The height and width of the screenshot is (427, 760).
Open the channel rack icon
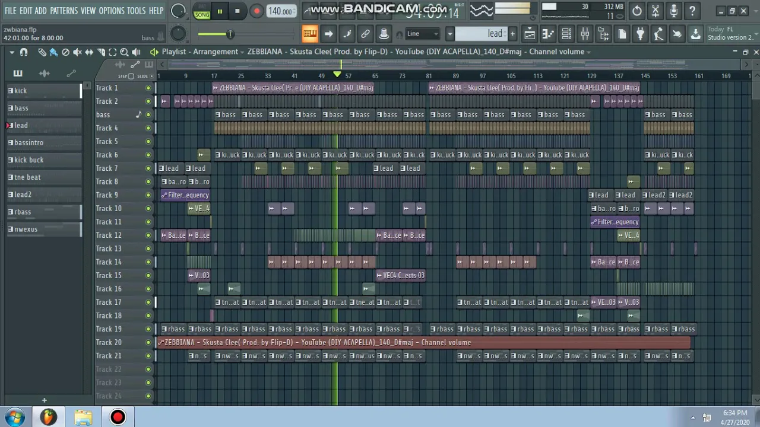pyautogui.click(x=566, y=34)
